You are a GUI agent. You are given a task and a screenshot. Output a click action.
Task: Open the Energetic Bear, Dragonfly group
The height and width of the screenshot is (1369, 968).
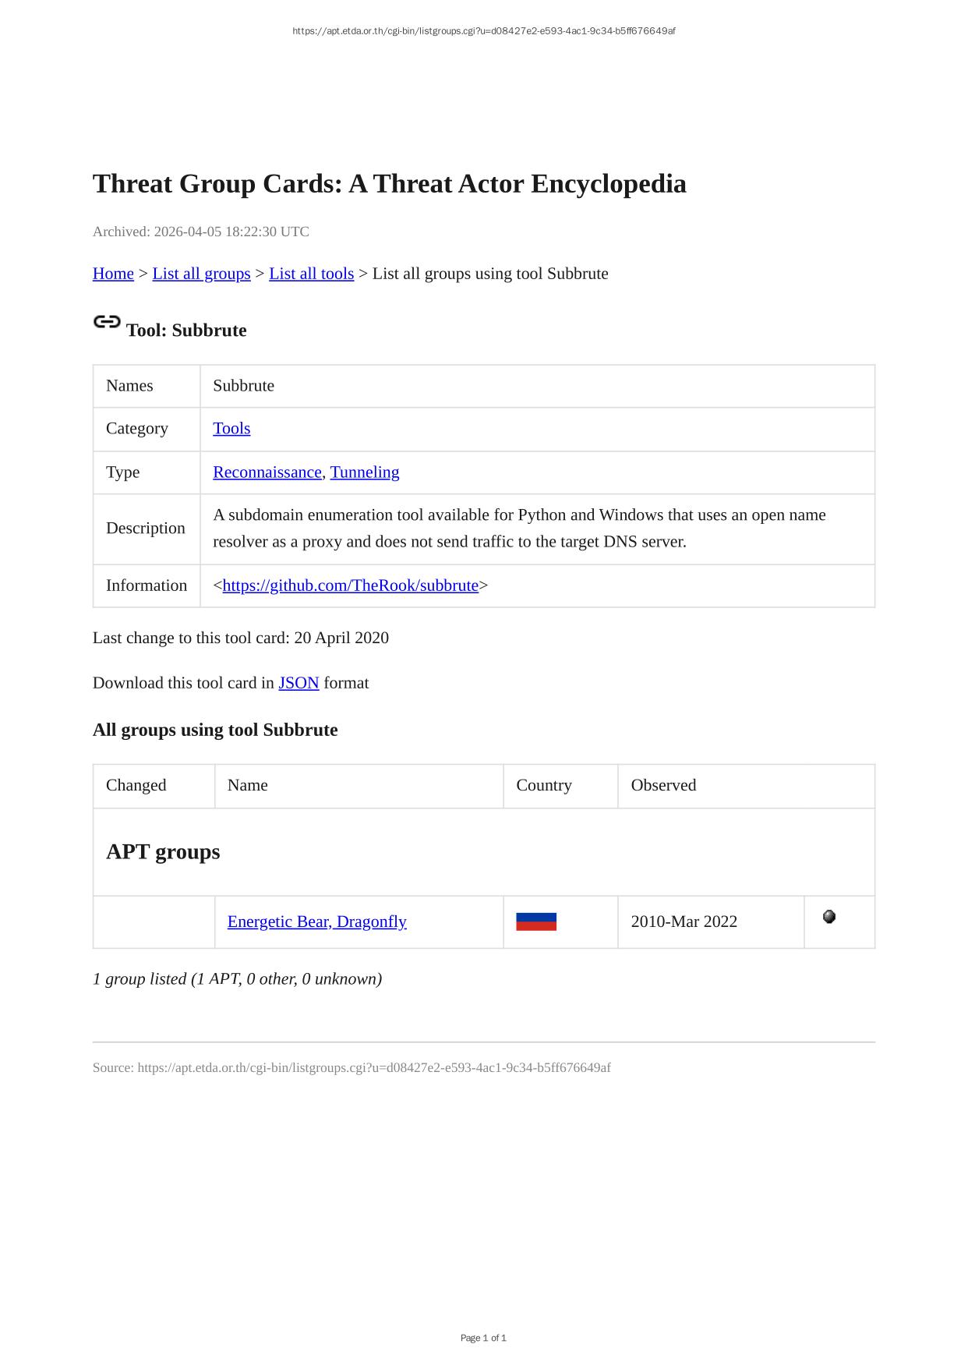pos(316,922)
